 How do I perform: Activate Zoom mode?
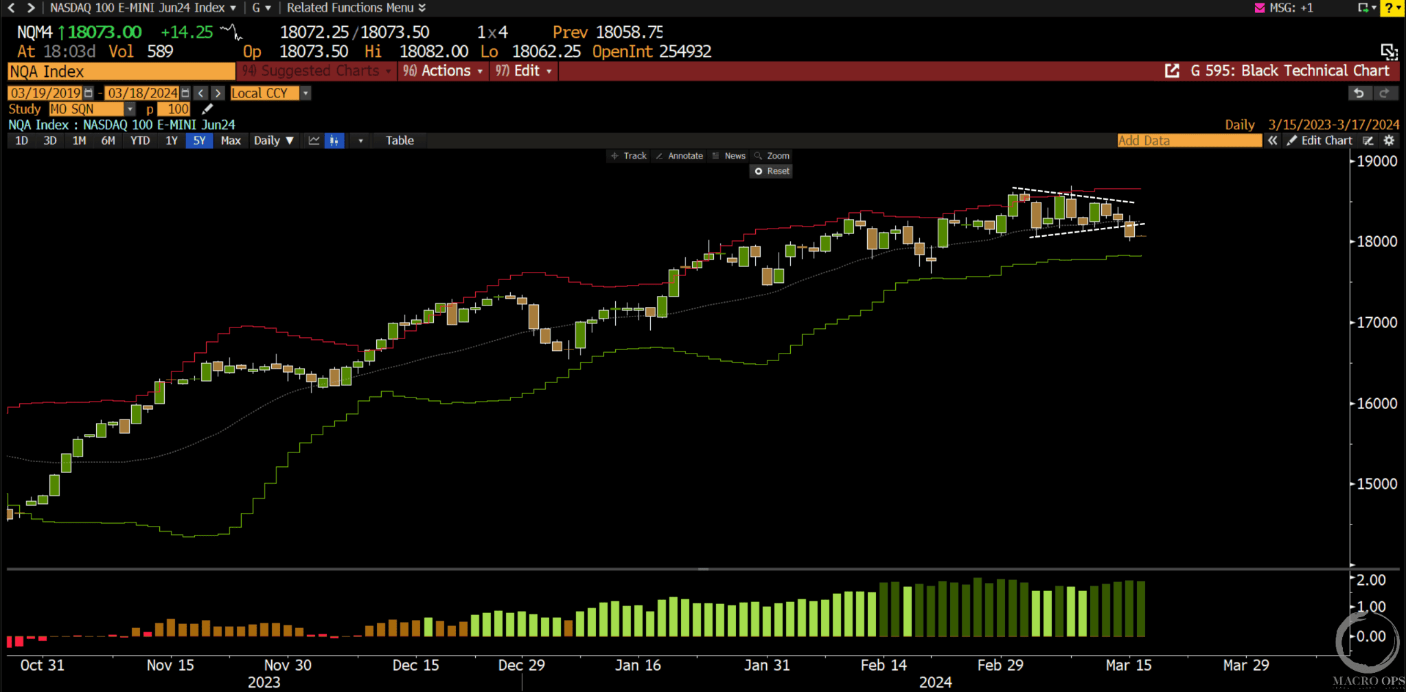(772, 156)
